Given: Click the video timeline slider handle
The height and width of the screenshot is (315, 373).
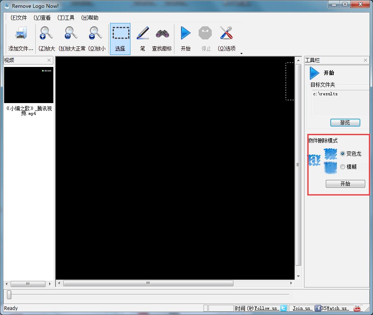Looking at the screenshot, I should (x=9, y=294).
